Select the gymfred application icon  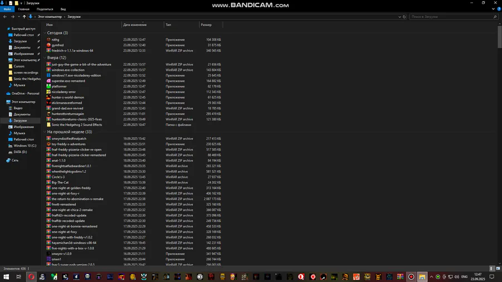(x=49, y=45)
